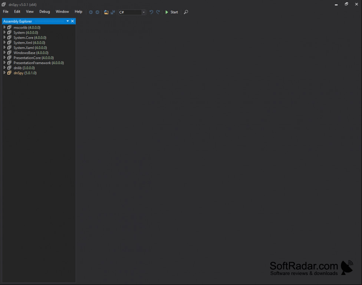Click the System (4.0.0.0) assembly icon

(x=9, y=32)
